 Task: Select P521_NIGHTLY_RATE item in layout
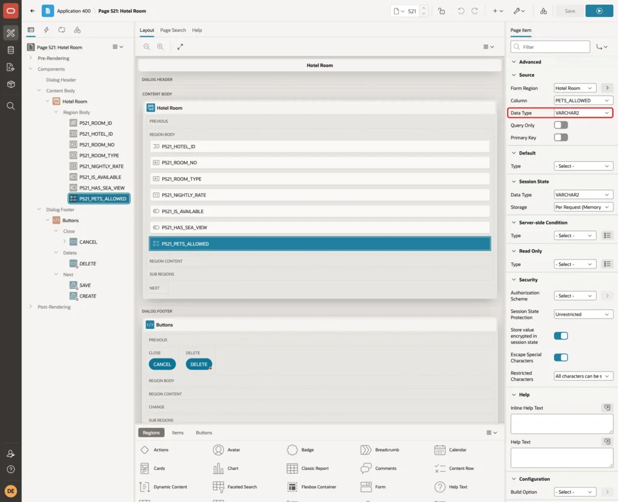coord(320,195)
